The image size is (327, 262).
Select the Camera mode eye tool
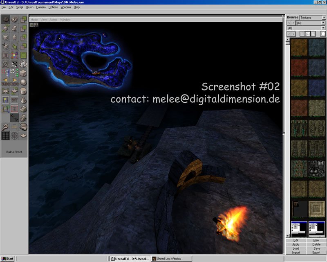[x=5, y=19]
